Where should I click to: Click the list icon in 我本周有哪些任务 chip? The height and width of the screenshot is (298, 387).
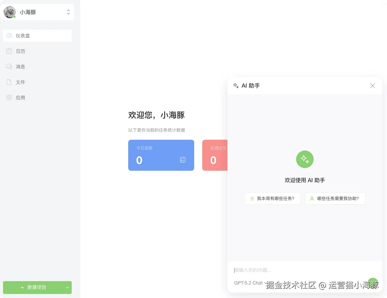(x=252, y=199)
